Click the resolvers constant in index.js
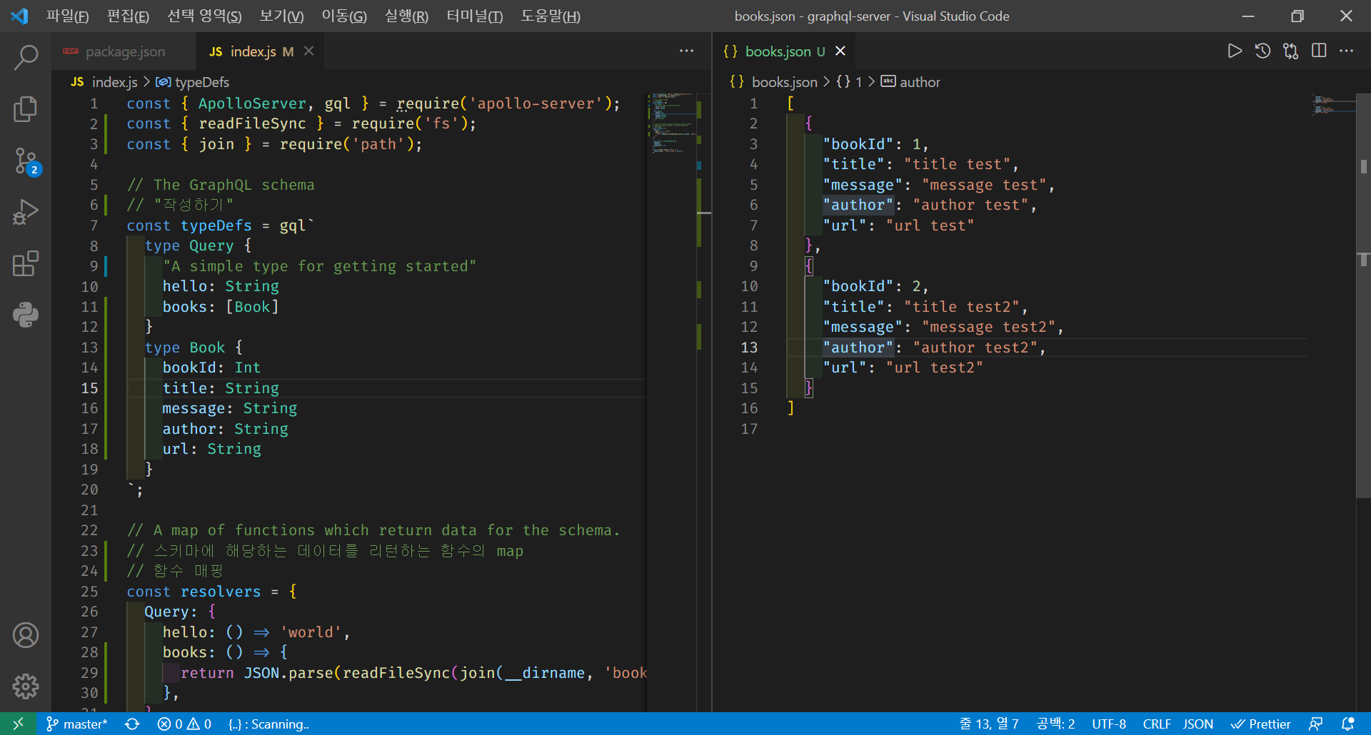Image resolution: width=1371 pixels, height=735 pixels. tap(221, 592)
